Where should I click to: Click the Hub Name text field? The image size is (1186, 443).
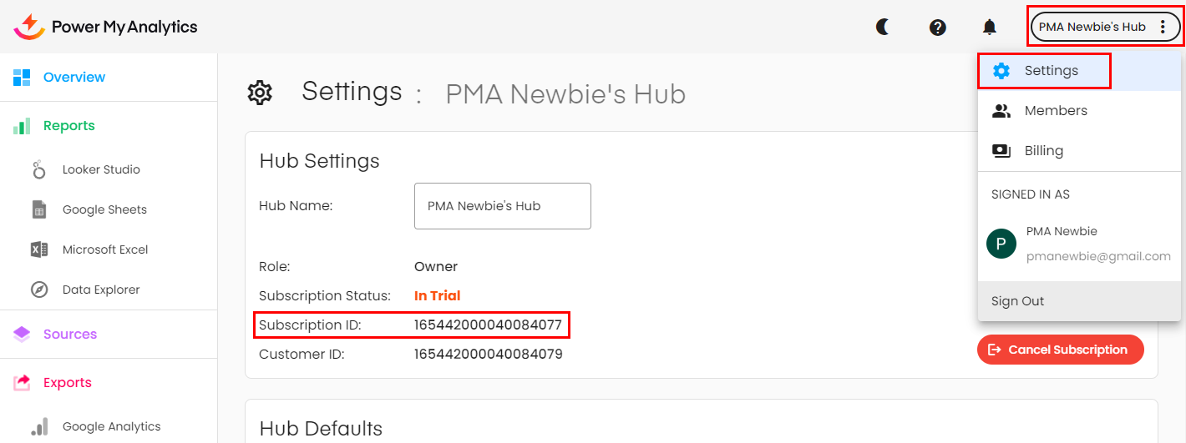coord(502,206)
